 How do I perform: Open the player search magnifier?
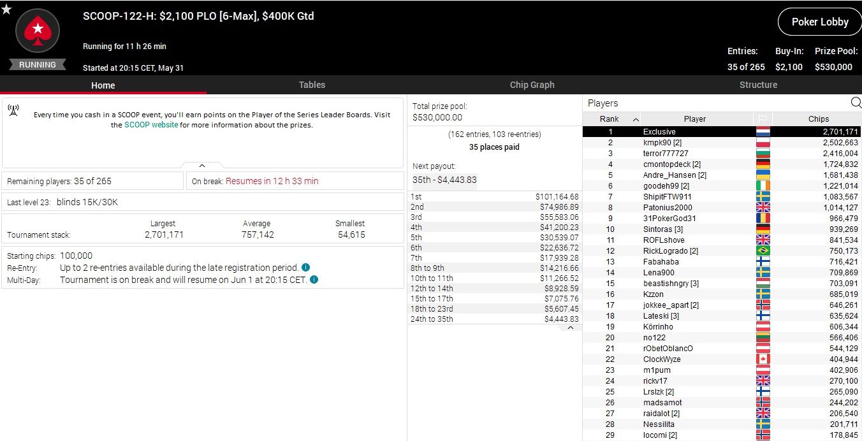pos(856,103)
